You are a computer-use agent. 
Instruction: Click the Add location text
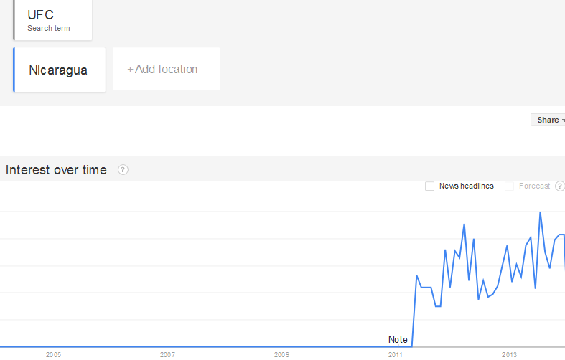coord(166,70)
